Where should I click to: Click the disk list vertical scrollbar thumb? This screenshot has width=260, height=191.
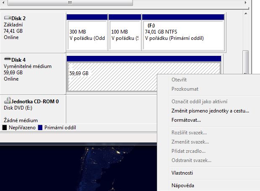click(246, 62)
